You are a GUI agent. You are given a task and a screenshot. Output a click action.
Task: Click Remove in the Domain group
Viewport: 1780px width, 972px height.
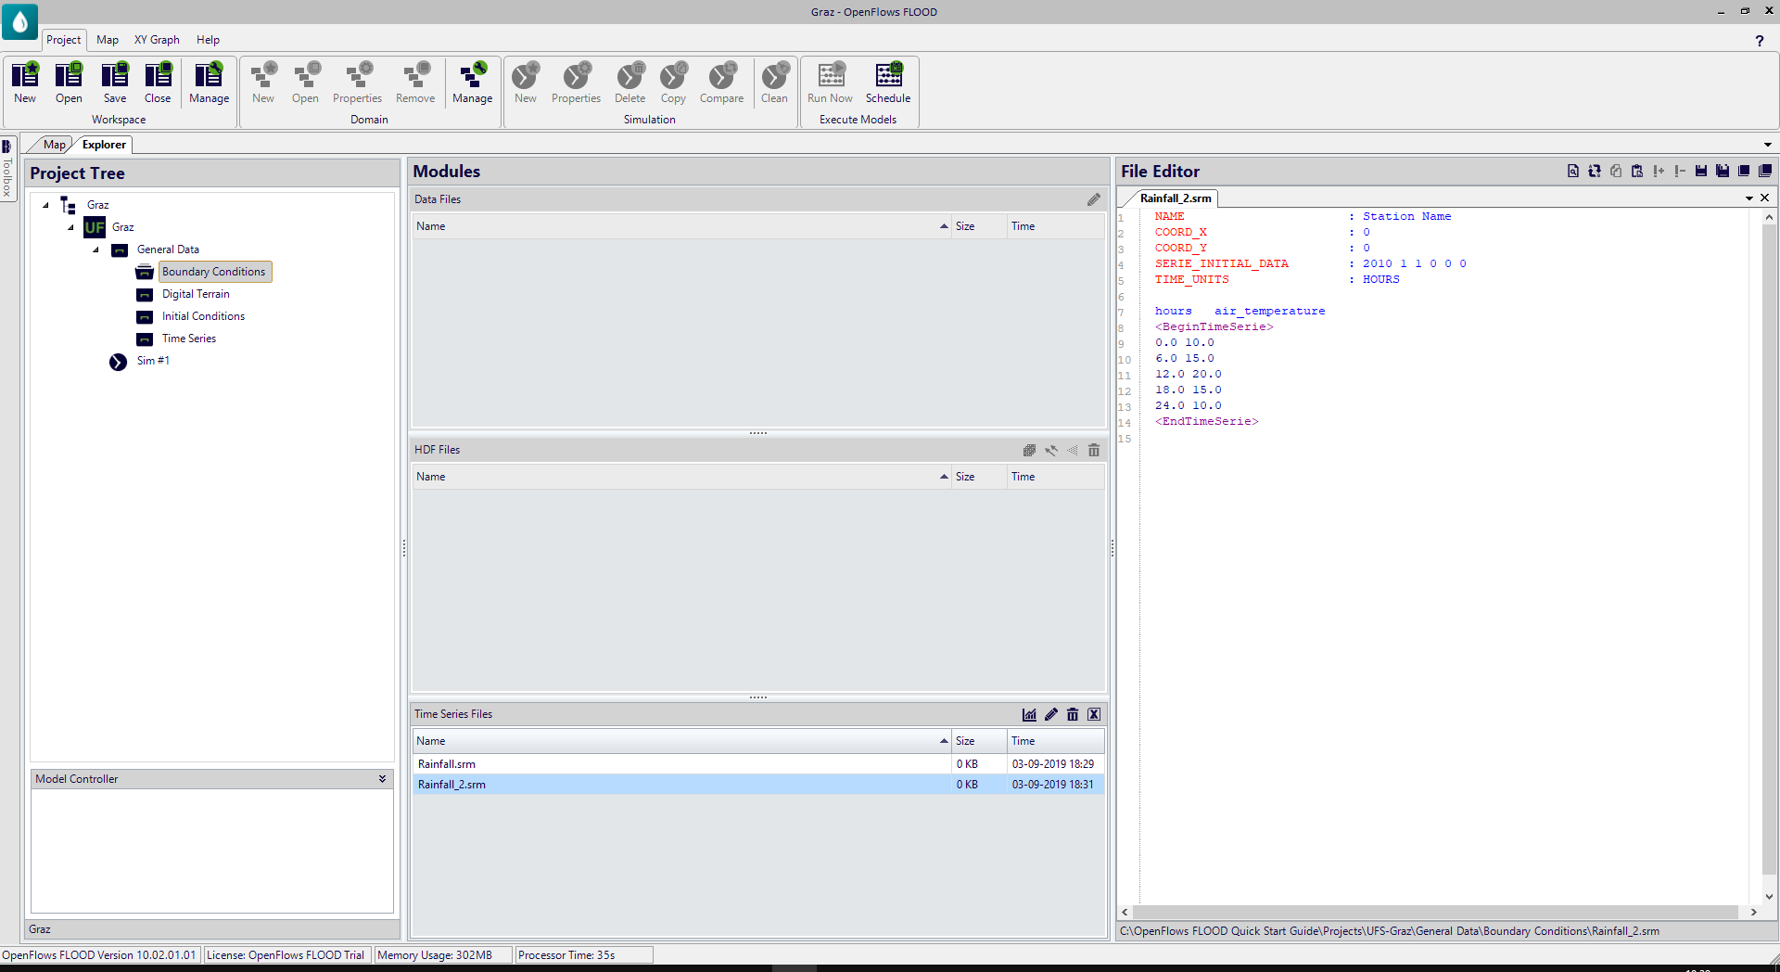point(415,83)
